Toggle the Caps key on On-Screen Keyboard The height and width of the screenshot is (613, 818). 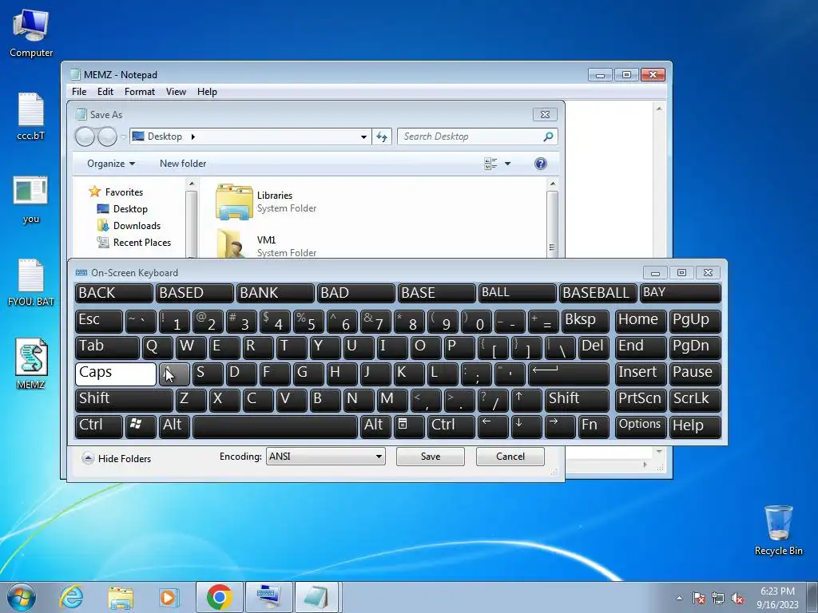[x=115, y=374]
